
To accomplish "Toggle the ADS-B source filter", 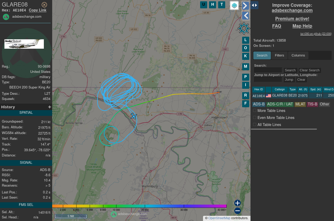I will tap(259, 104).
